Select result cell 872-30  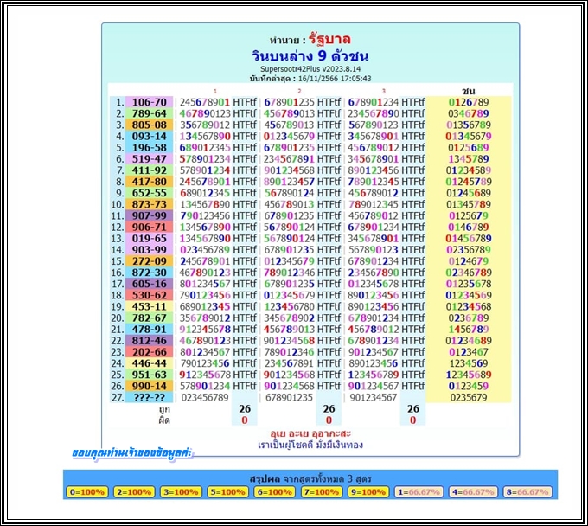point(150,273)
